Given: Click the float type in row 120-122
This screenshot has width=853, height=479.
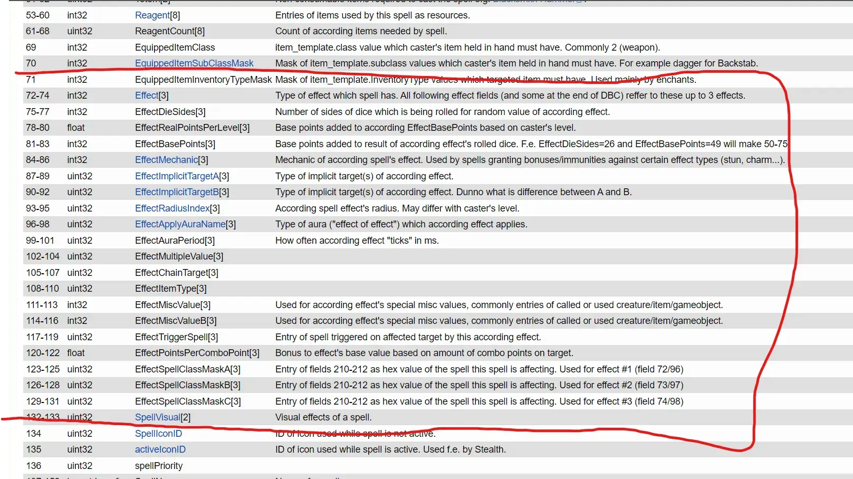Looking at the screenshot, I should 76,353.
